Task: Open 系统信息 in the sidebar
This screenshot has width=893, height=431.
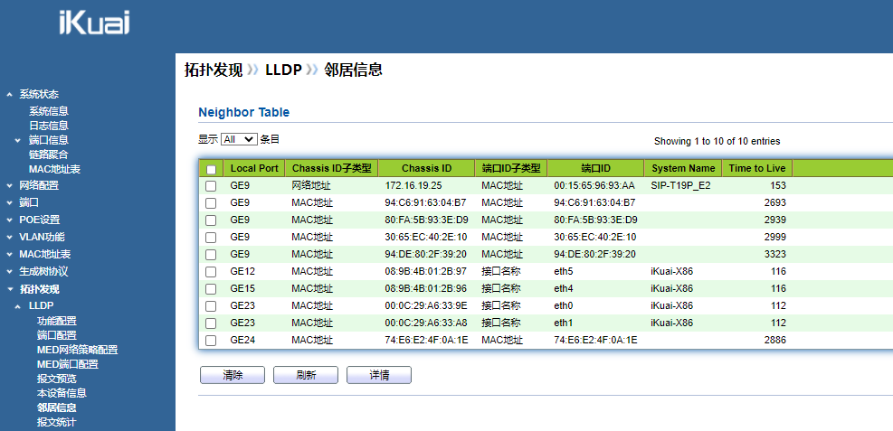Action: pyautogui.click(x=49, y=111)
